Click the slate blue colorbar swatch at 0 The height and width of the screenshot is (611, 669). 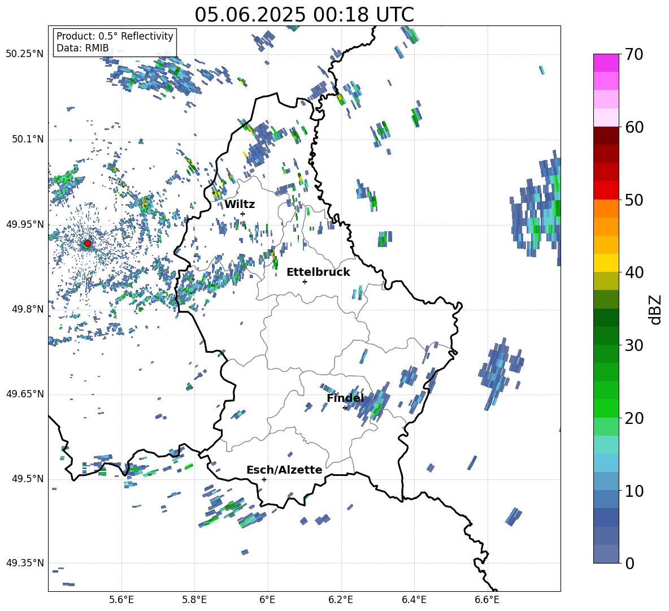[x=606, y=554]
